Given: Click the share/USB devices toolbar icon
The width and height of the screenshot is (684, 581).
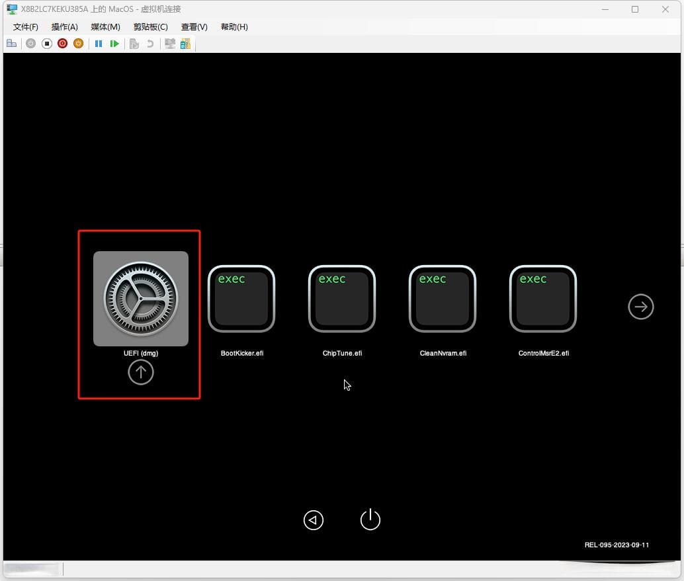Looking at the screenshot, I should click(185, 44).
